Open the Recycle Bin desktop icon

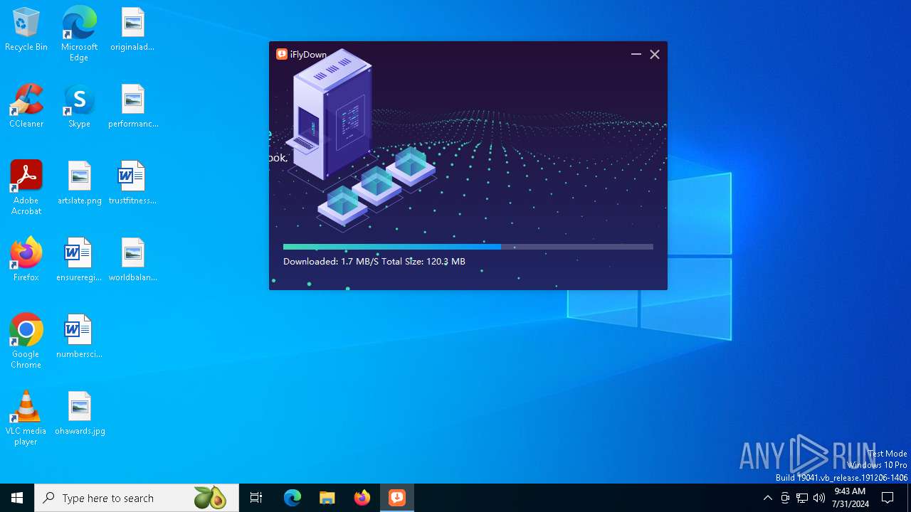pyautogui.click(x=26, y=30)
